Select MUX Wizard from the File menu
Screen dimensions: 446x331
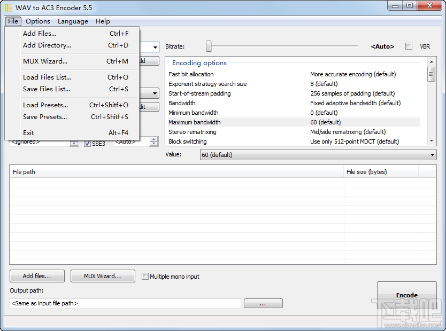click(47, 61)
